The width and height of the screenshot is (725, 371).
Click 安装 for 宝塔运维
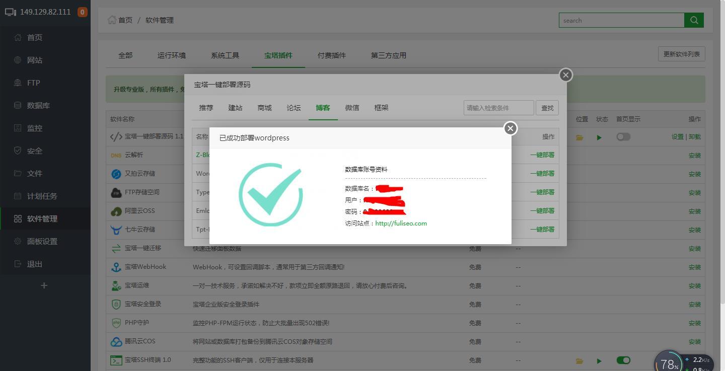pos(695,286)
